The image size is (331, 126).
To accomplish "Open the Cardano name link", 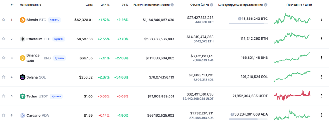I will tap(34, 116).
